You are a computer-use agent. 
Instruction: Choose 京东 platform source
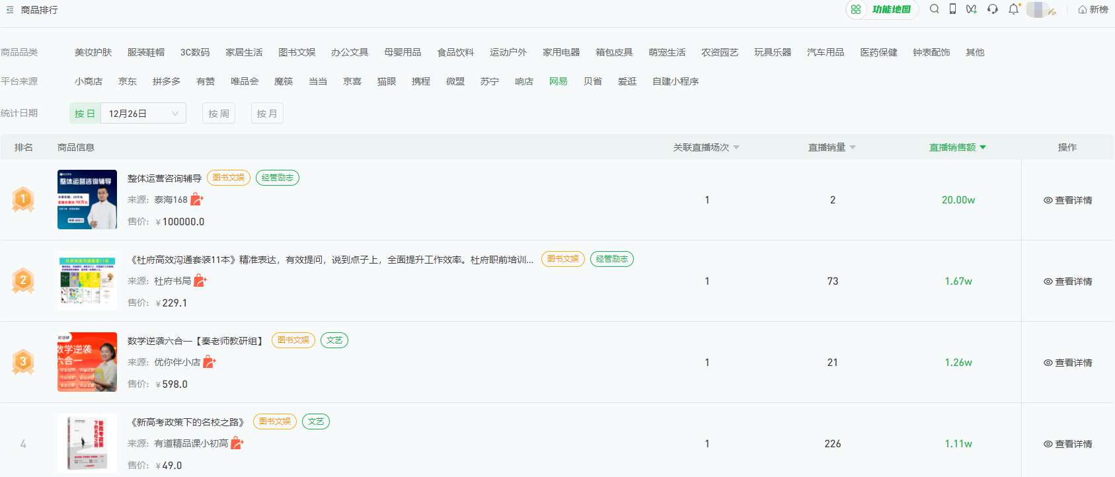pos(128,81)
